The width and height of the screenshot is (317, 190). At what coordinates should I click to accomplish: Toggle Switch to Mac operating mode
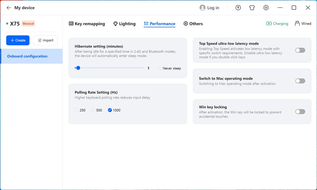(300, 81)
